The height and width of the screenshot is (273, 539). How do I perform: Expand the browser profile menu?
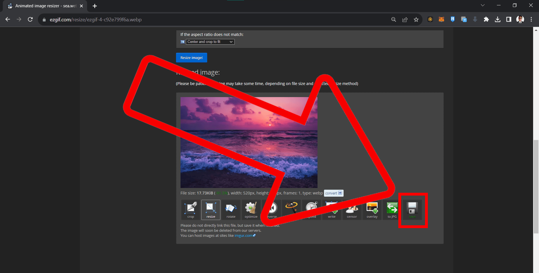(x=520, y=19)
